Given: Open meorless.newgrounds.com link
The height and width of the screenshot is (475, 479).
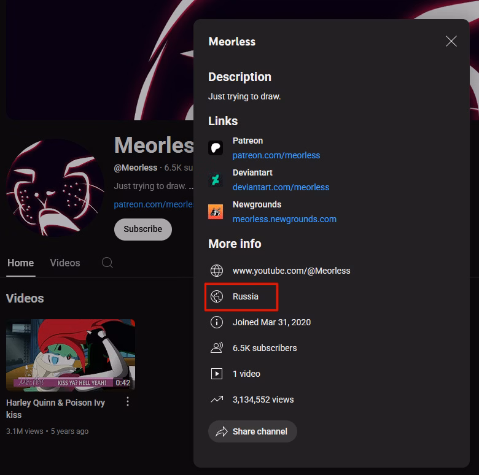Looking at the screenshot, I should coord(284,219).
